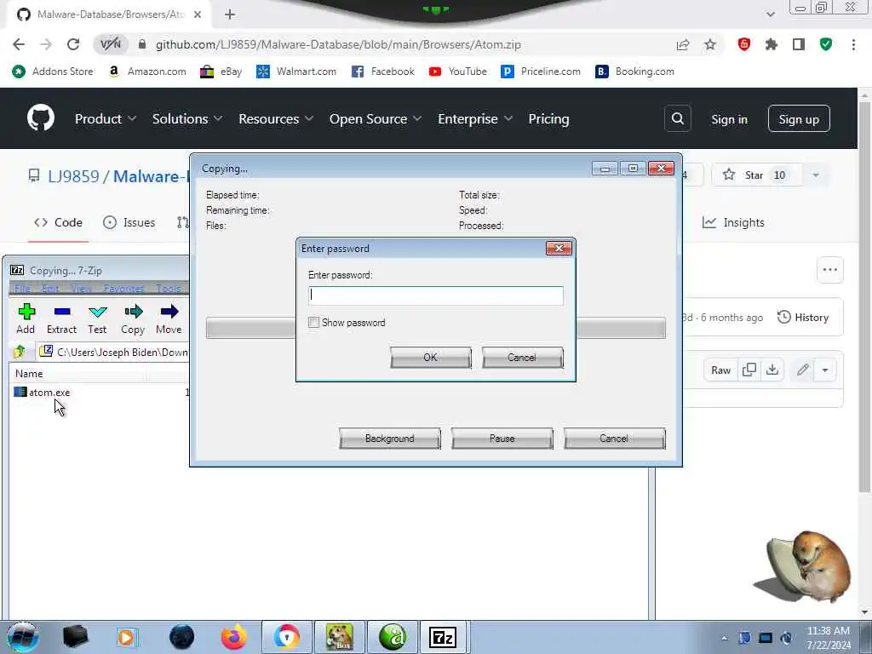
Task: Click the 7-Zip Add toolbar icon
Action: (26, 318)
